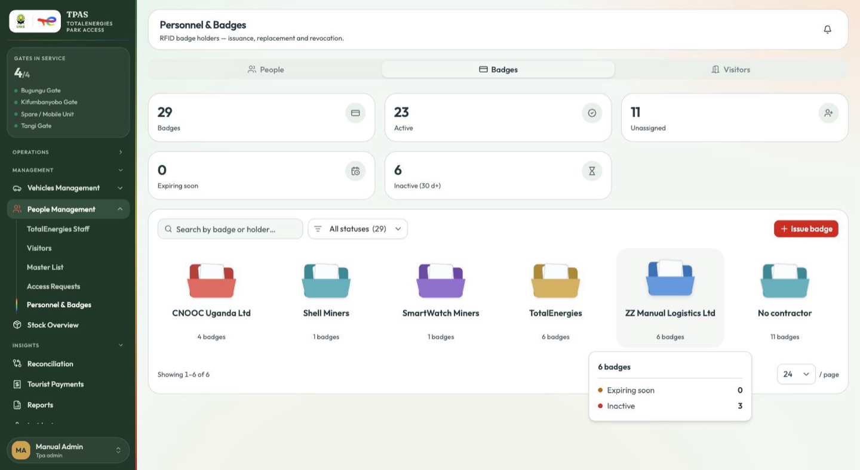Image resolution: width=860 pixels, height=470 pixels.
Task: Click the notification bell icon
Action: 827,29
